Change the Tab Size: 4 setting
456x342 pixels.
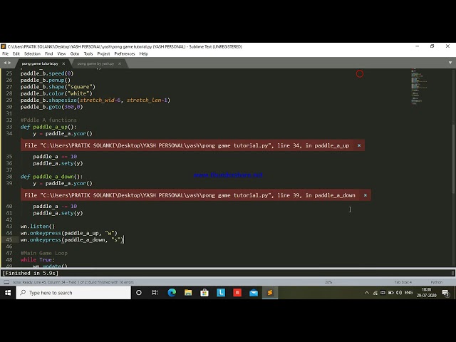coord(403,282)
